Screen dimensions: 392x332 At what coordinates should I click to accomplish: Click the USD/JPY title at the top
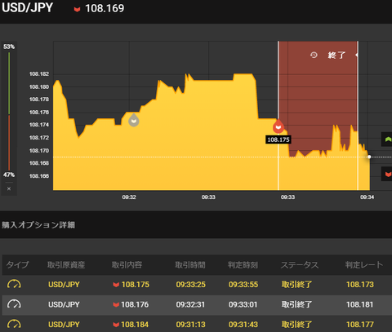click(27, 7)
